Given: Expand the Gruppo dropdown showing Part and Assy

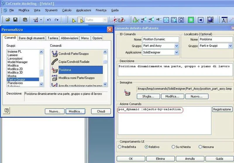Looking at the screenshot, I should 176,46.
